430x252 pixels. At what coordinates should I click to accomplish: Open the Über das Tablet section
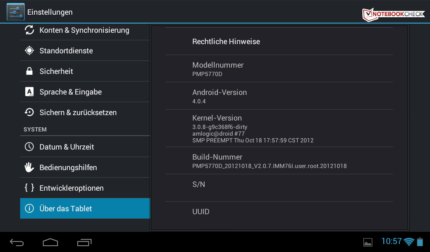point(85,209)
